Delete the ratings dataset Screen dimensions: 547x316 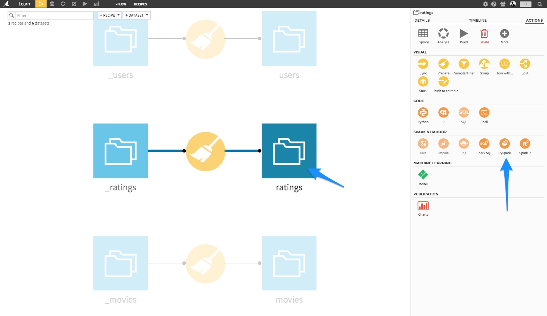click(x=484, y=35)
